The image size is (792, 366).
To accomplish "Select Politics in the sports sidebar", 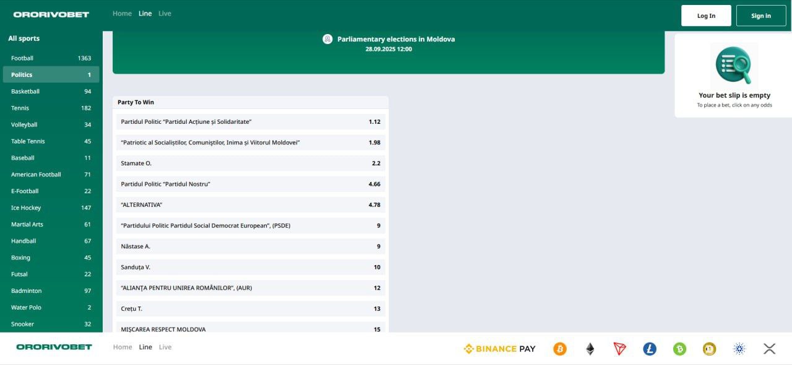I will pos(51,75).
